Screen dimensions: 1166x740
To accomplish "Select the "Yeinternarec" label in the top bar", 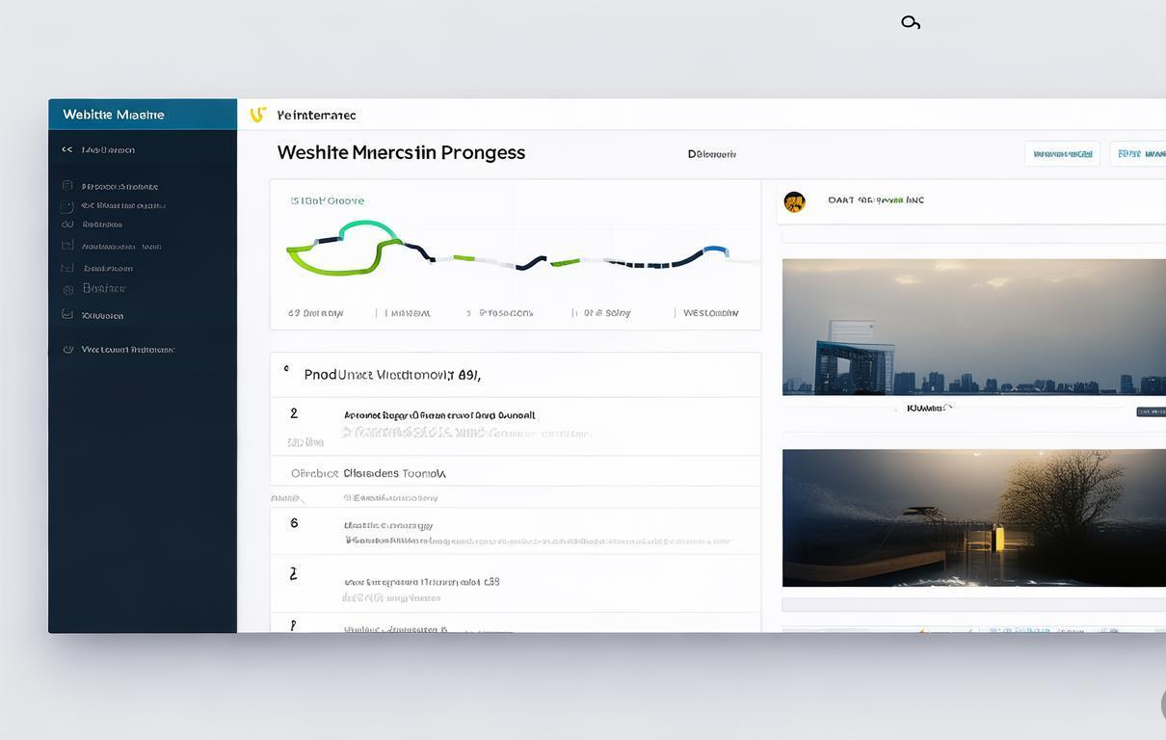I will pyautogui.click(x=316, y=115).
